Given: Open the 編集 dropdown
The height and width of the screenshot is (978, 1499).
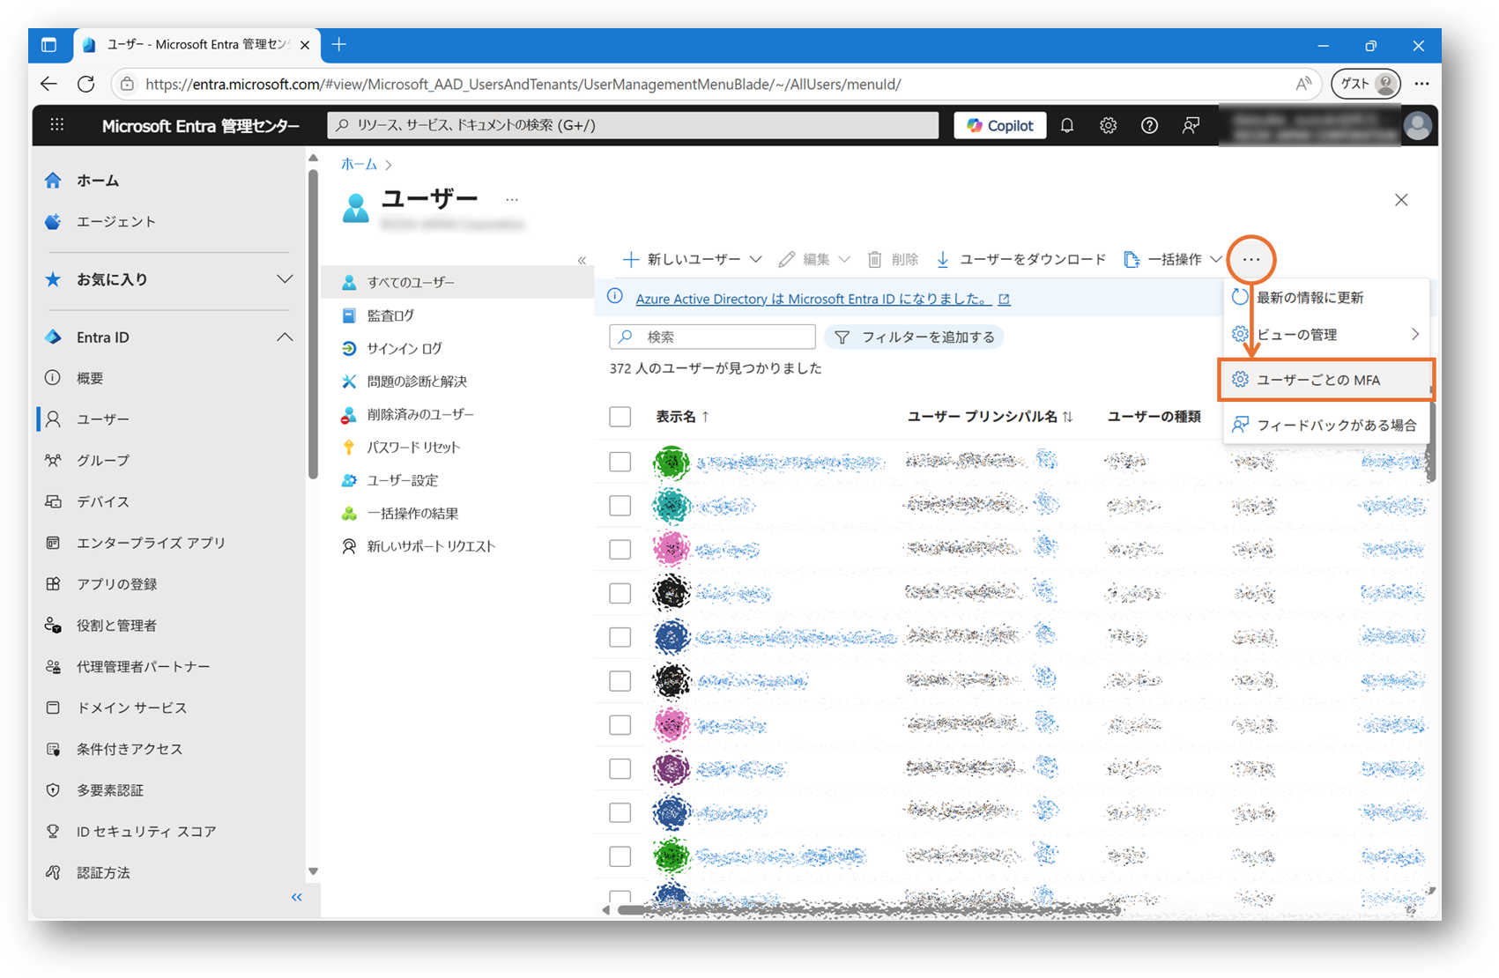Looking at the screenshot, I should pos(814,259).
